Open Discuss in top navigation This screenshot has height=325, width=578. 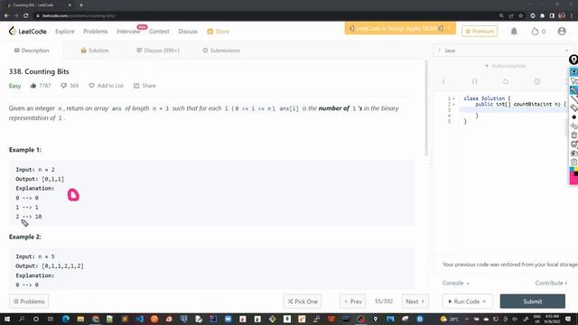point(188,32)
